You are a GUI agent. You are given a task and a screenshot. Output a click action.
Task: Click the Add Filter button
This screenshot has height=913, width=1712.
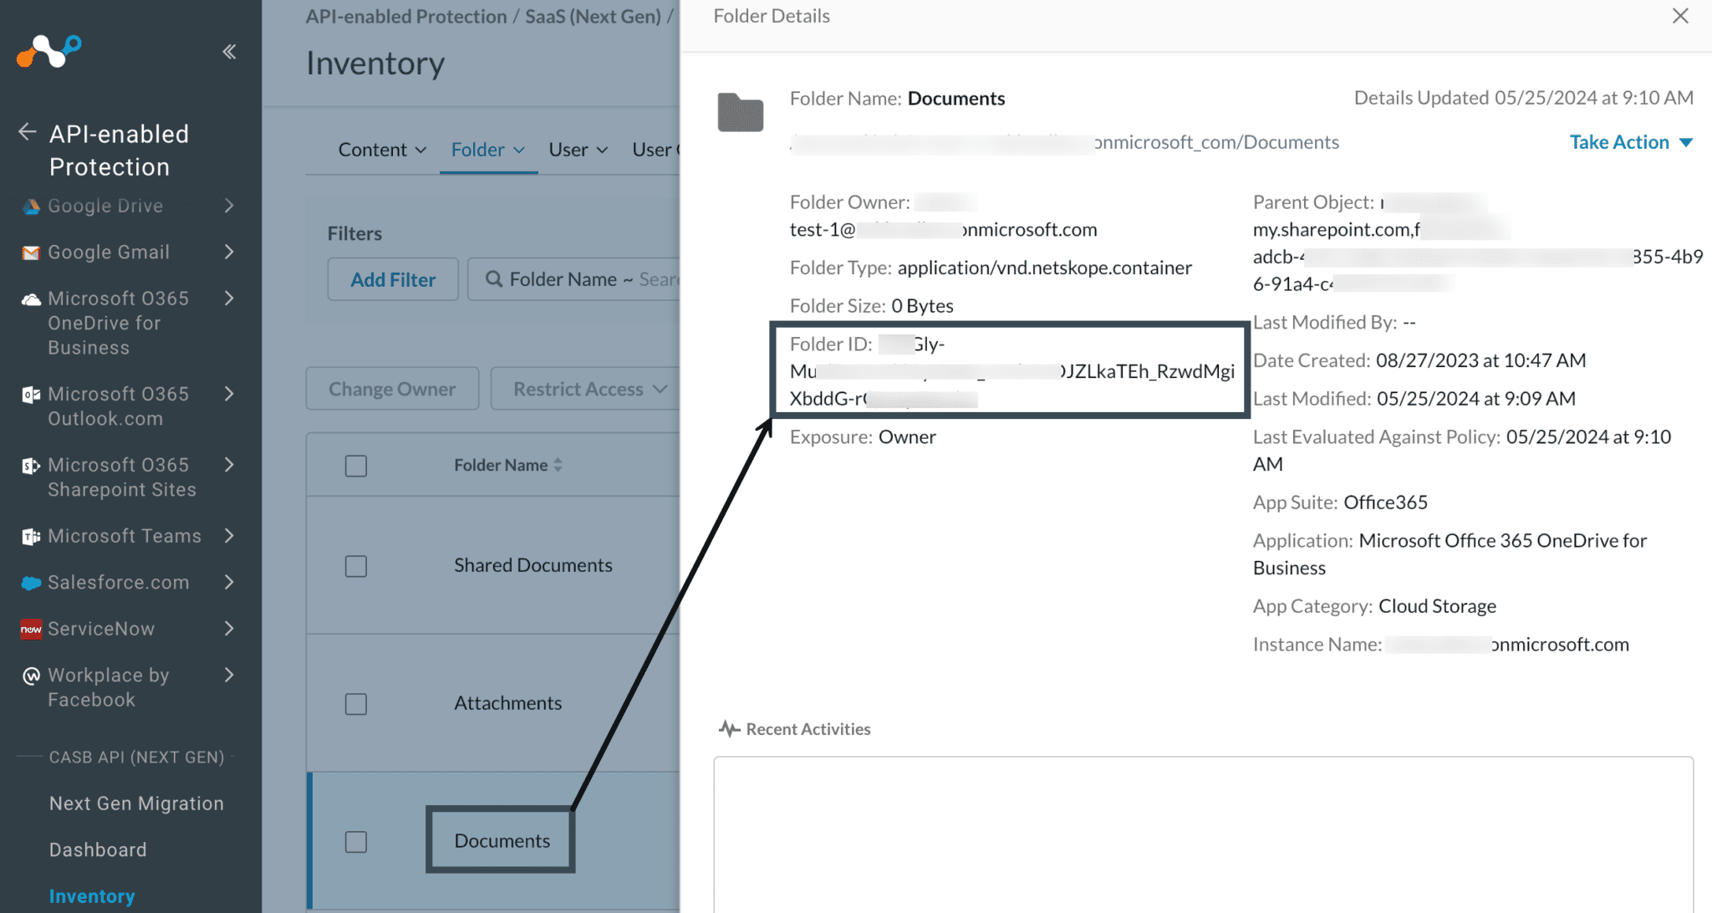click(x=392, y=278)
